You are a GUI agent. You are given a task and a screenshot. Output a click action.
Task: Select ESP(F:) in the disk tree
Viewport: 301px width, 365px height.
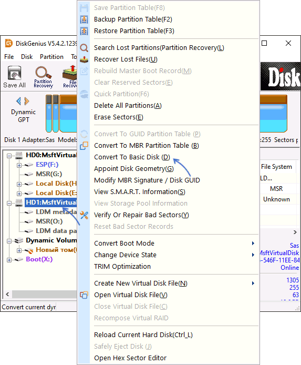coord(47,165)
